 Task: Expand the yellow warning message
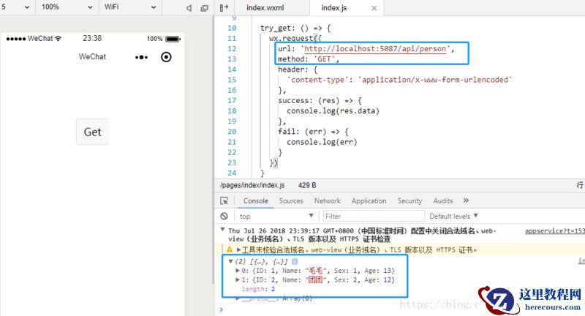tap(238, 249)
